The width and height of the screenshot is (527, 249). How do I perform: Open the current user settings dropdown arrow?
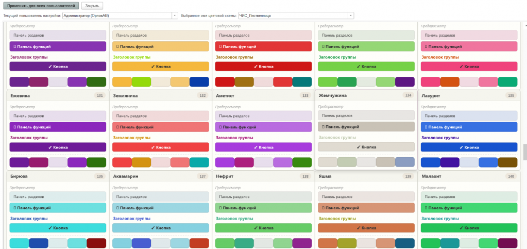175,15
